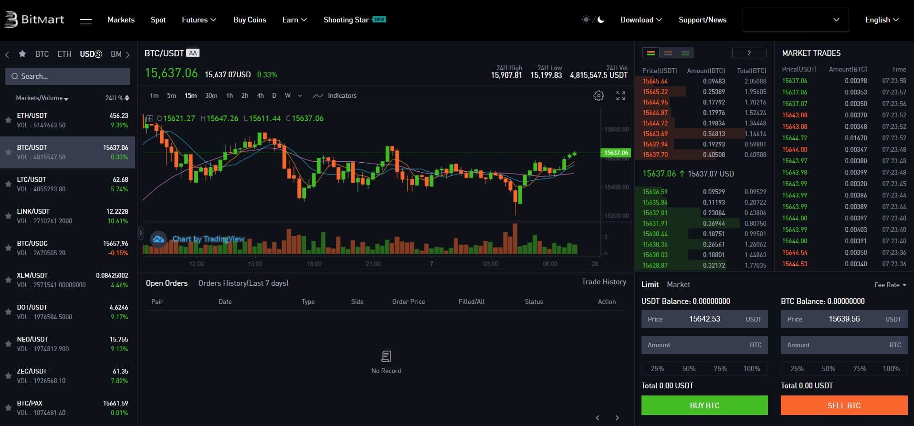Go to next market tabs with right arrow

click(127, 54)
